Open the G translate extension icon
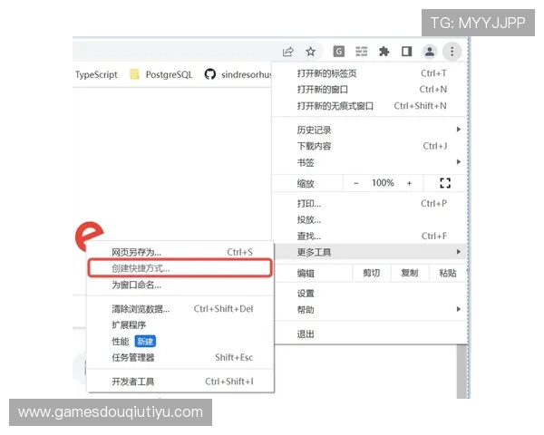Screen dimensions: 544x435 pos(338,52)
